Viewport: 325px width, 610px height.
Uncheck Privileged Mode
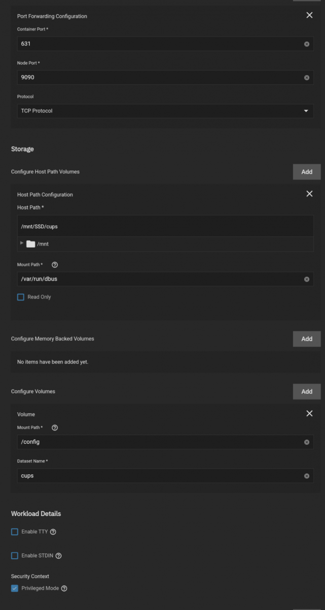(15, 588)
